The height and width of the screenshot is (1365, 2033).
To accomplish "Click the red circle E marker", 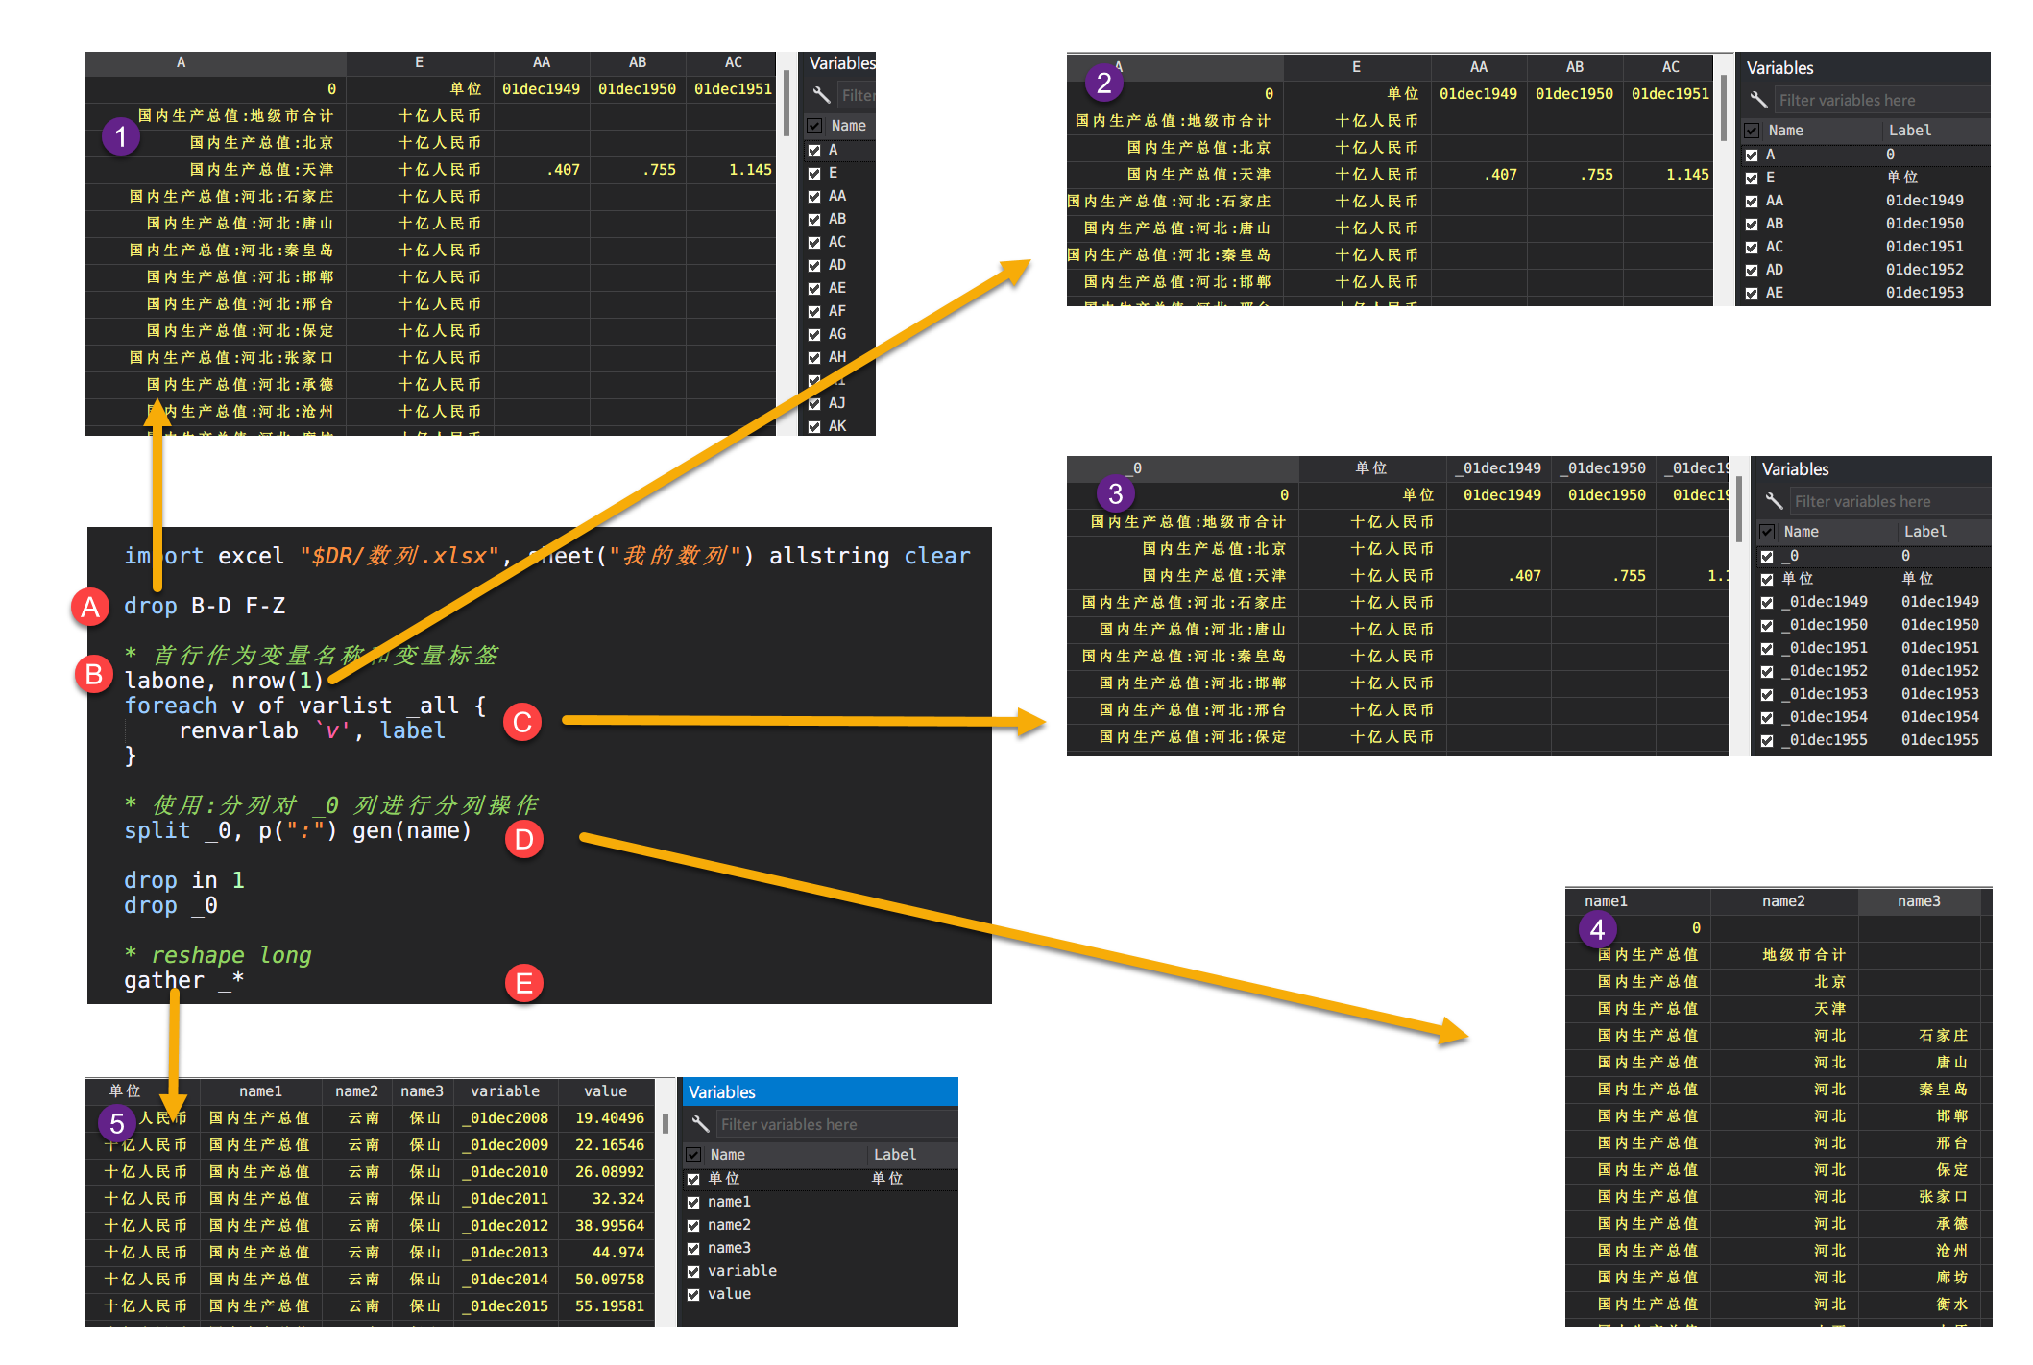I will pos(524,983).
